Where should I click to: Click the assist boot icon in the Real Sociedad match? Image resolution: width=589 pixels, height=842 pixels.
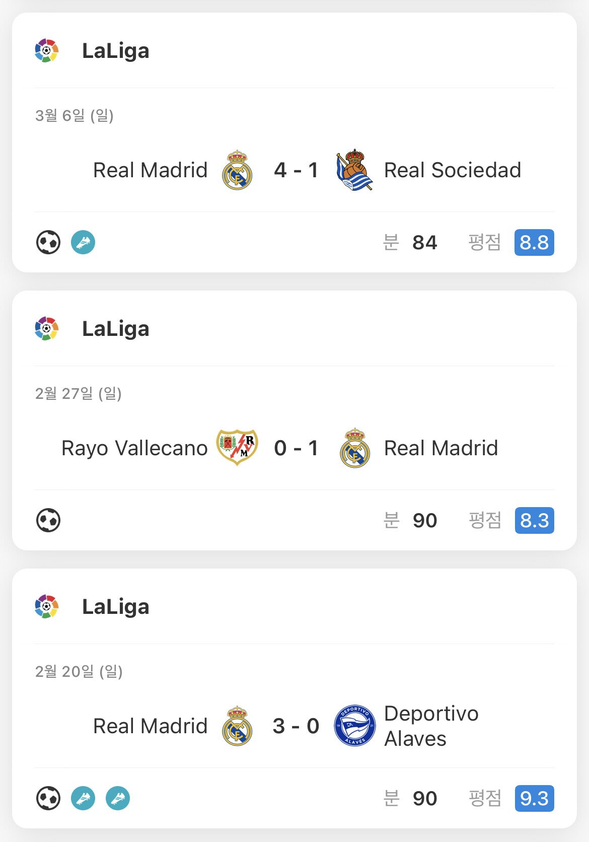tap(83, 242)
